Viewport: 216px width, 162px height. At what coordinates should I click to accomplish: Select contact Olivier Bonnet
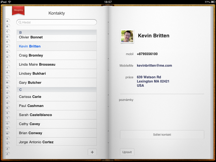56,37
